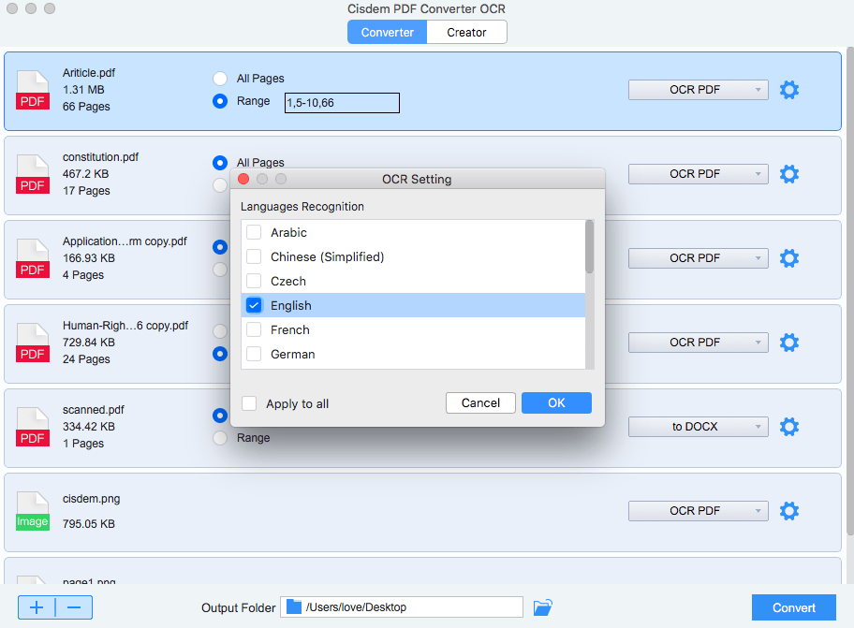The height and width of the screenshot is (628, 854).
Task: Open OCR PDF format dropdown for Ariticle.pdf
Action: (x=698, y=90)
